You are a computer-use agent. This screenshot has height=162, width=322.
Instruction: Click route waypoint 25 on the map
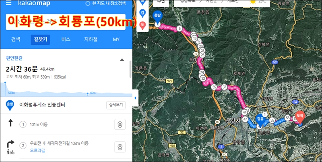click(202, 55)
